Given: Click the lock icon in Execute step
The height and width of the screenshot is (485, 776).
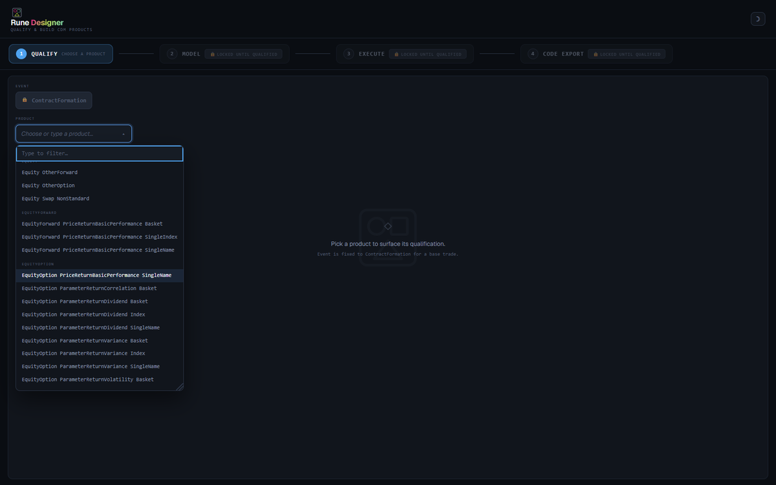Looking at the screenshot, I should click(395, 54).
